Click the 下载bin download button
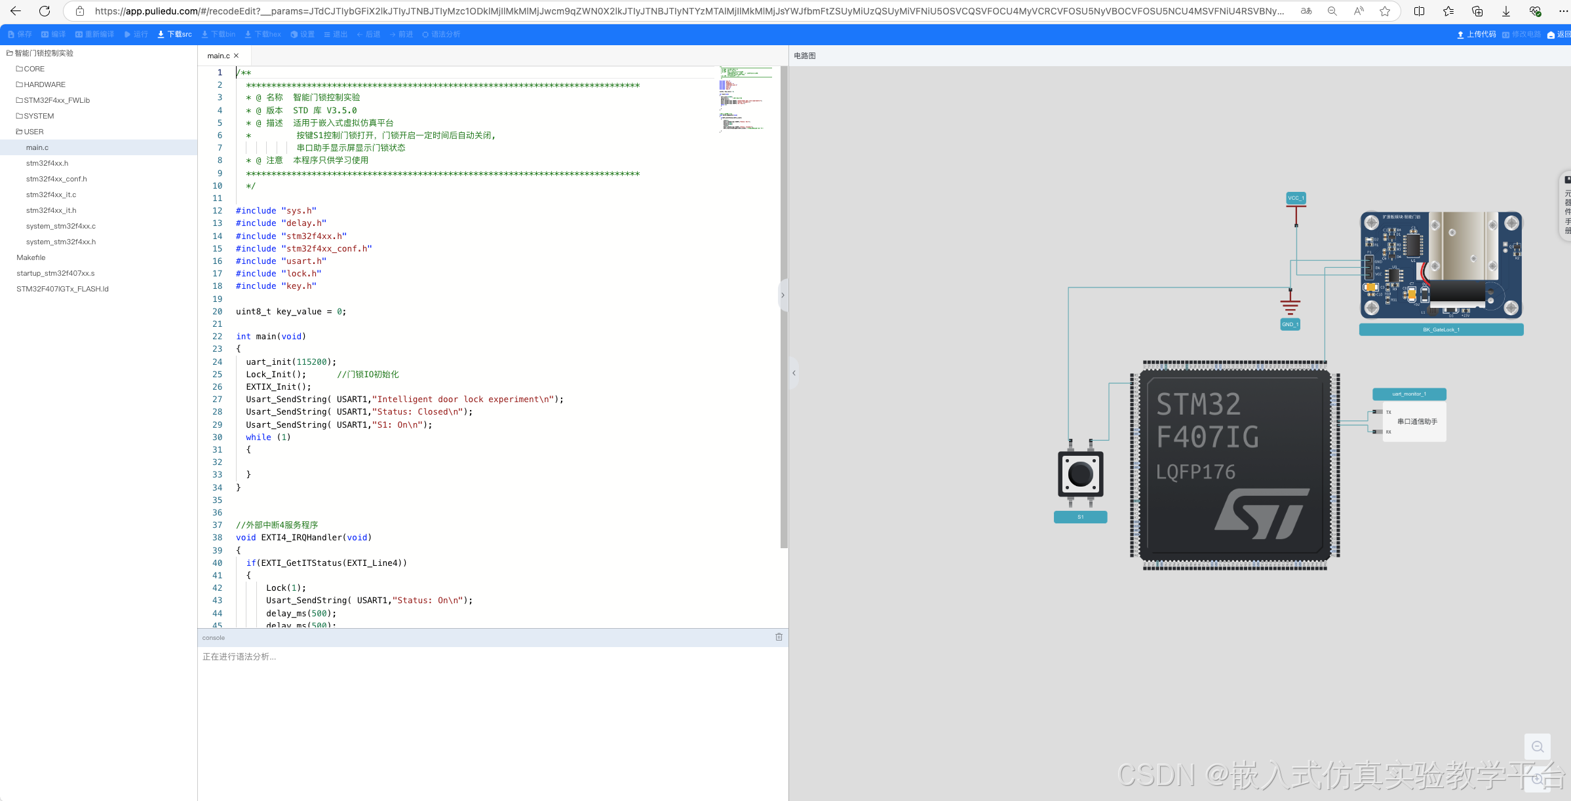This screenshot has width=1571, height=801. tap(218, 34)
